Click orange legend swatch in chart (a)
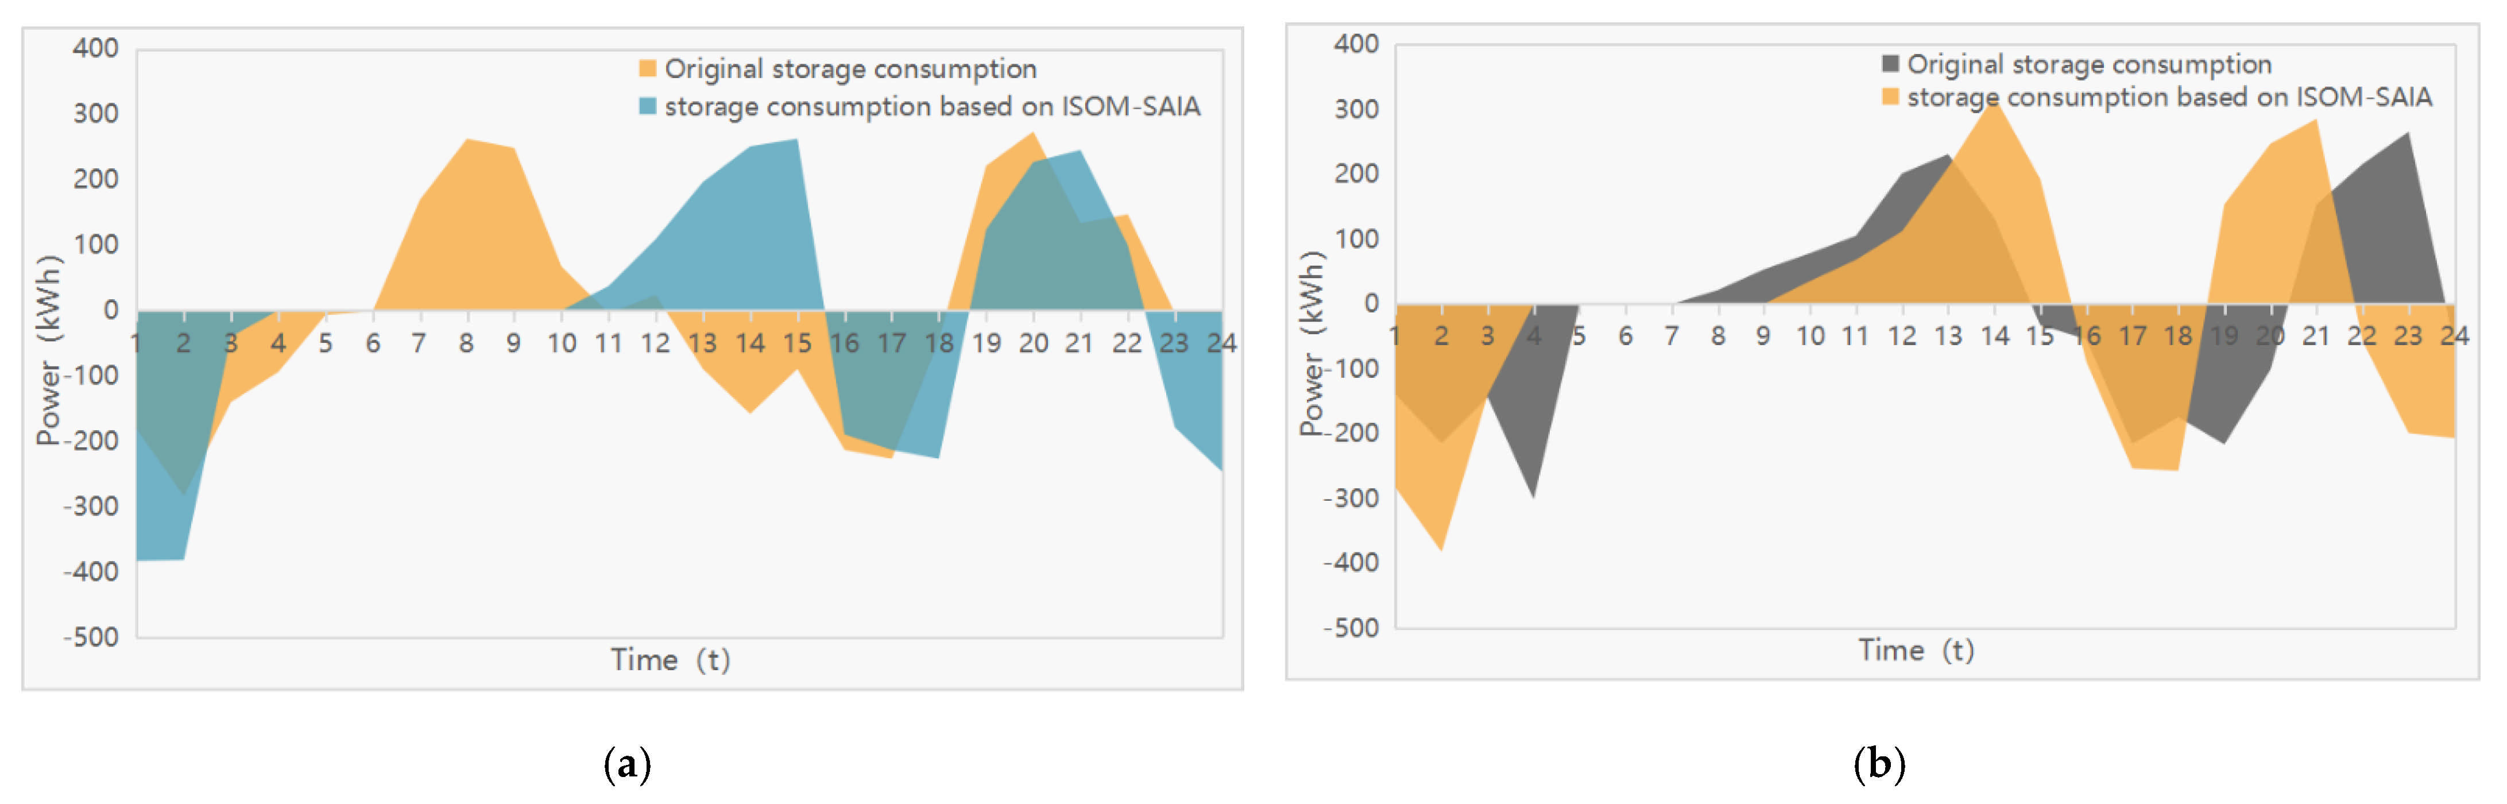Viewport: 2507px width, 804px height. click(647, 68)
